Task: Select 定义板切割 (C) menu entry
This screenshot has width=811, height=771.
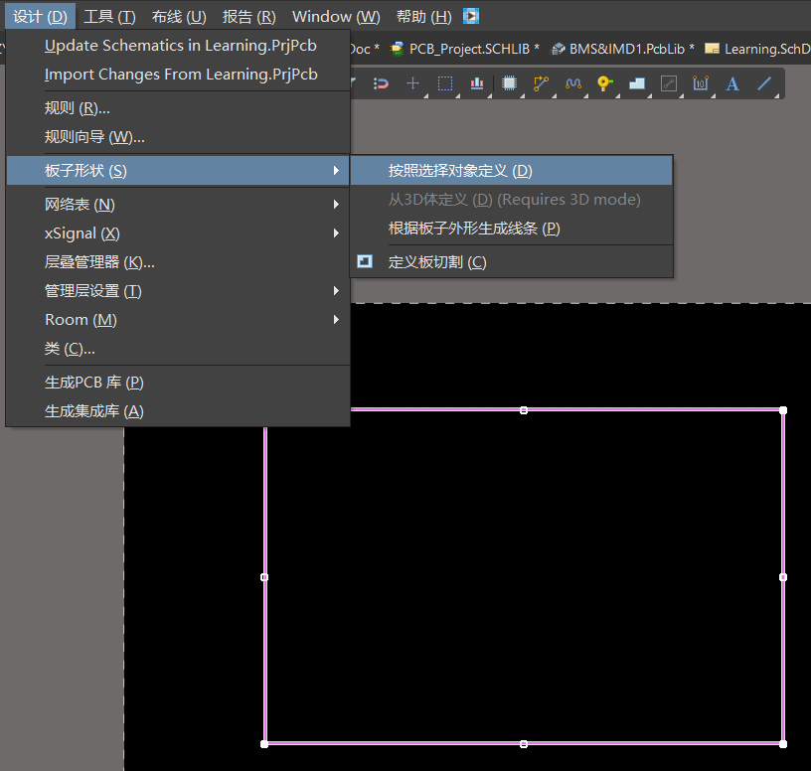Action: (437, 262)
